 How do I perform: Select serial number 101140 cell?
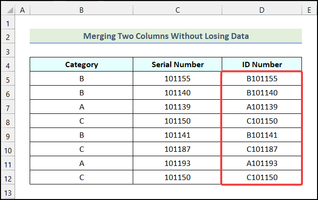[x=177, y=93]
